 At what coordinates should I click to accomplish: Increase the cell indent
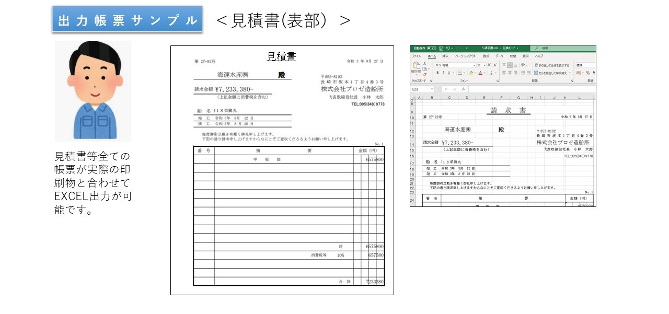tap(528, 73)
